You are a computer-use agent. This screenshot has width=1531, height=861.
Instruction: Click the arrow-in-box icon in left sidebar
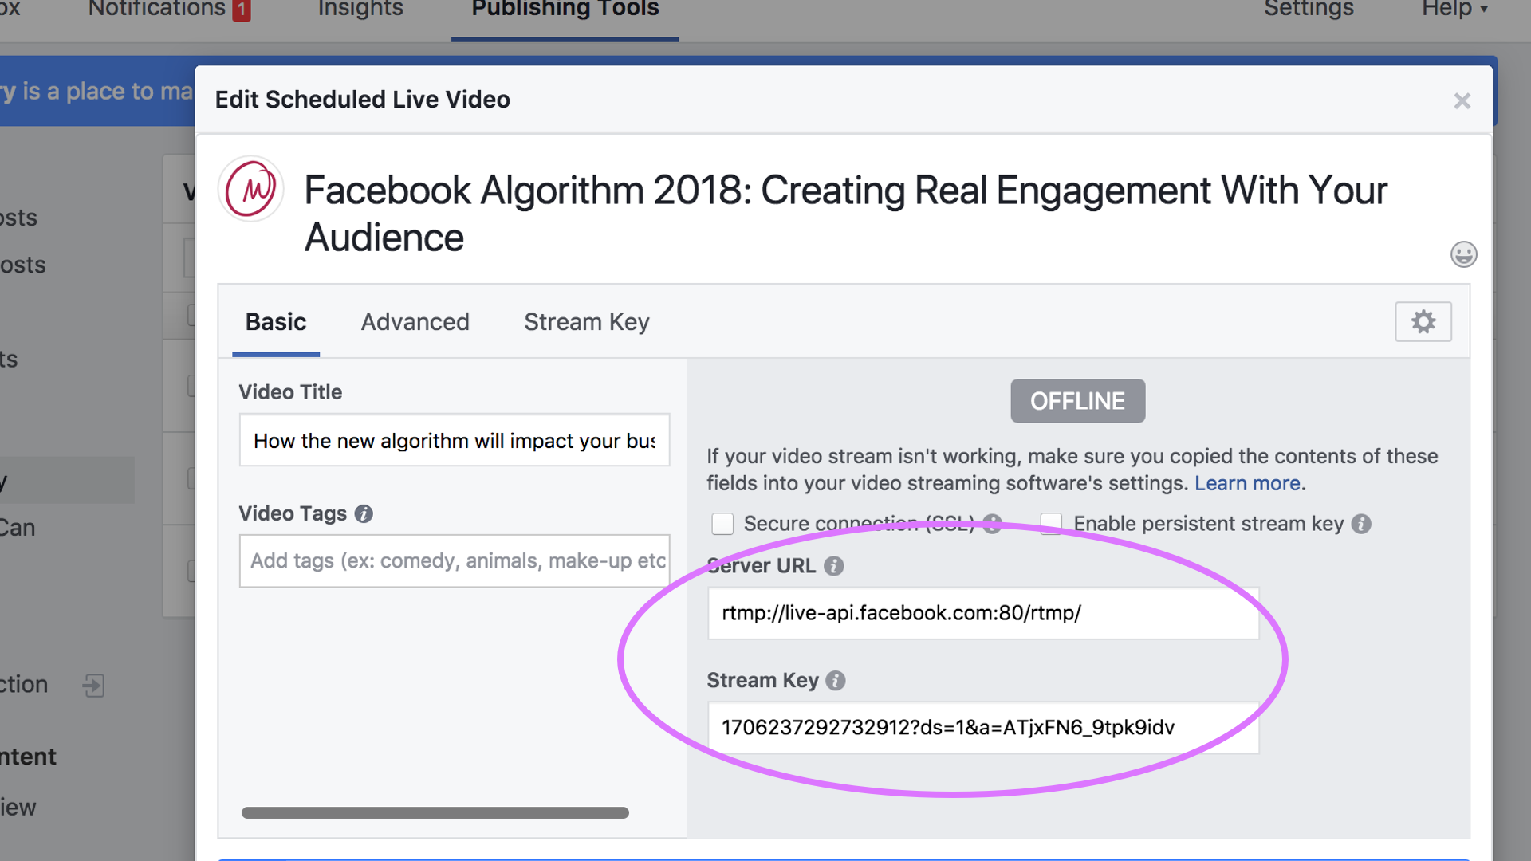93,685
